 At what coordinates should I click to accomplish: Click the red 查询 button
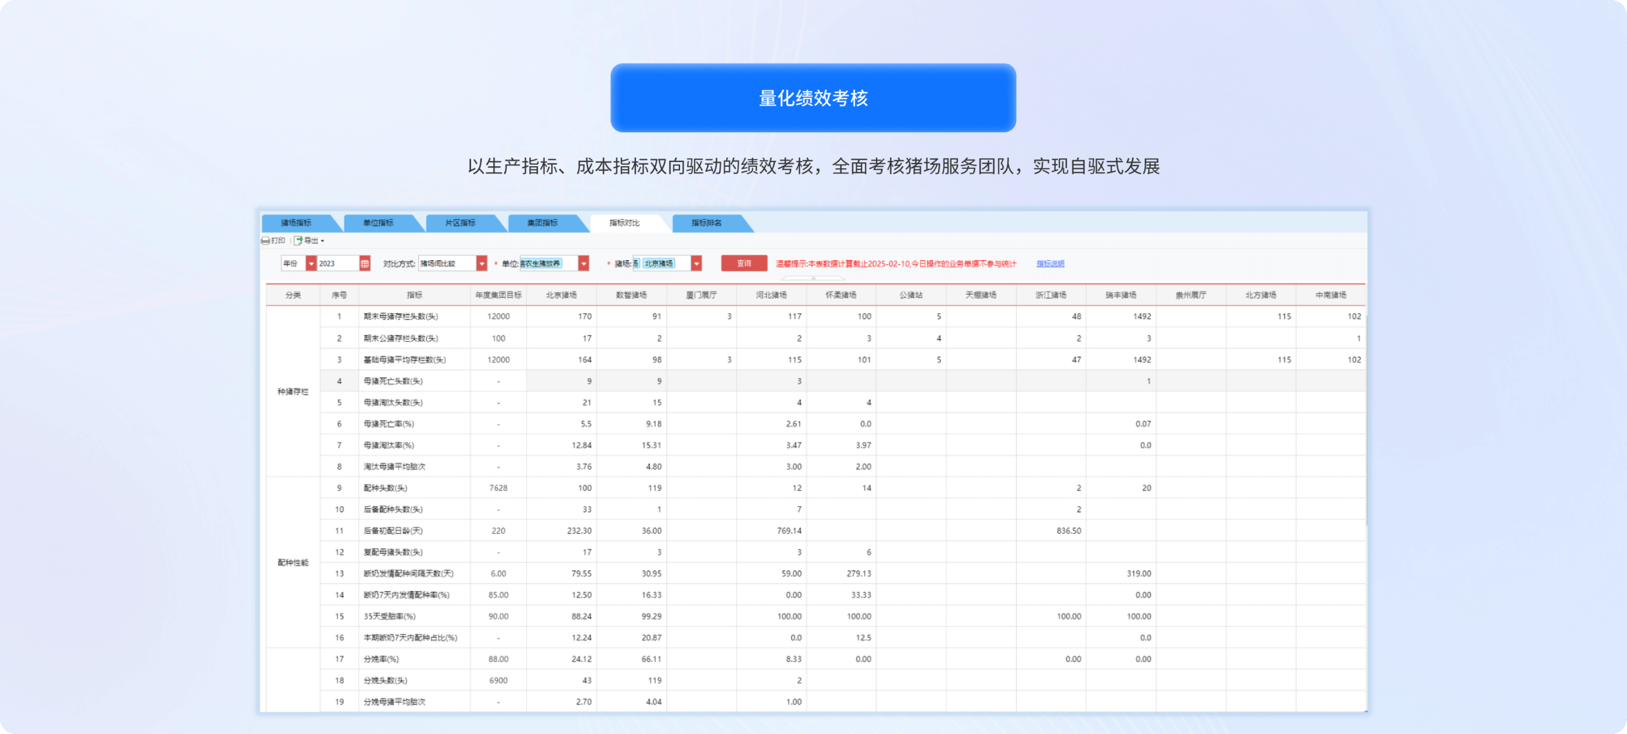(x=744, y=263)
